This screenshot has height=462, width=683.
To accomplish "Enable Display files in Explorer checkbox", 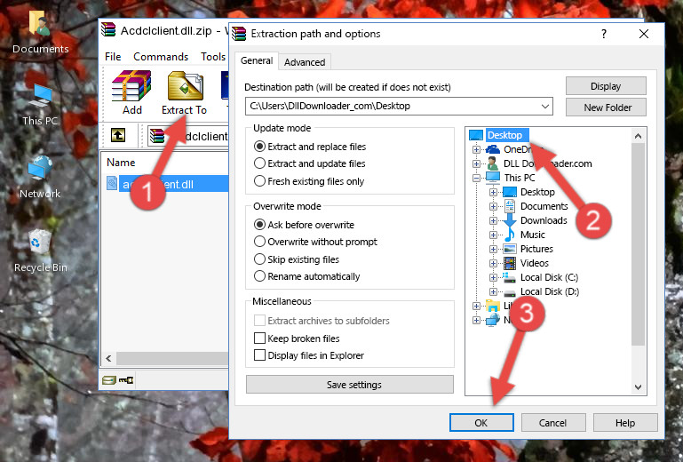I will (x=259, y=355).
